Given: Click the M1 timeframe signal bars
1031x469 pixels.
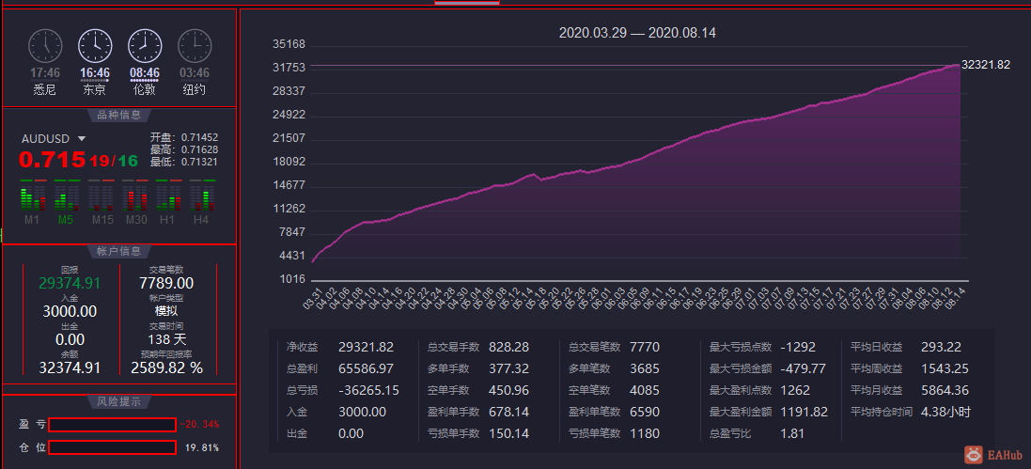Looking at the screenshot, I should [34, 195].
